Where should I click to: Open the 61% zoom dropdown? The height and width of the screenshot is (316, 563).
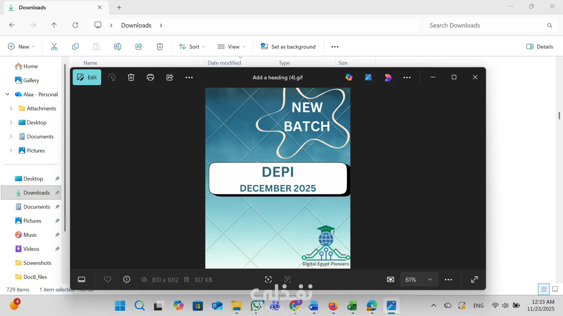pos(419,279)
